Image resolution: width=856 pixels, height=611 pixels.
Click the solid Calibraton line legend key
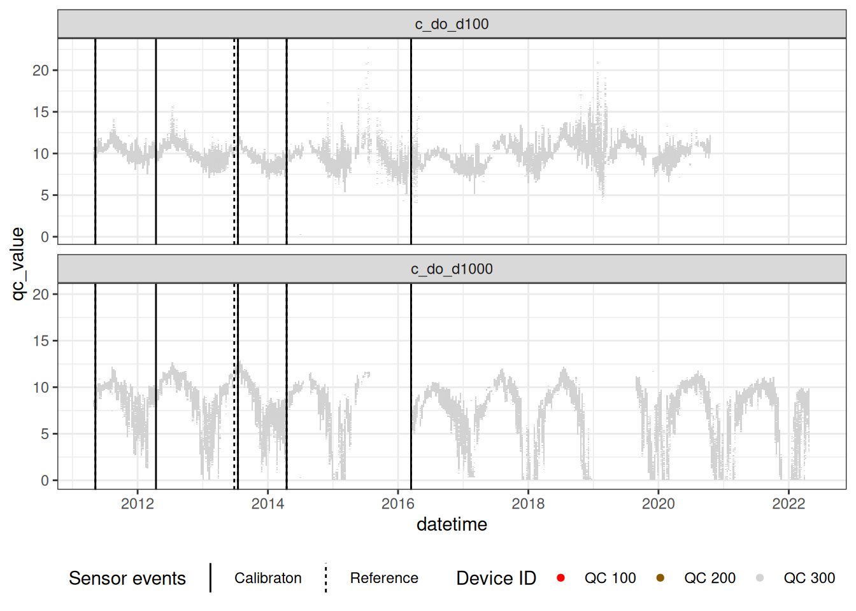211,578
